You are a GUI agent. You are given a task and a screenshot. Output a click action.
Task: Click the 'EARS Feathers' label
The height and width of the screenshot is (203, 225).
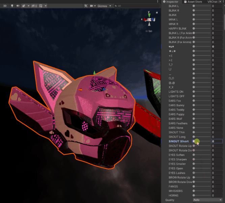coord(178,123)
